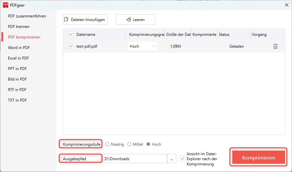Click the Dateiname column header
The height and width of the screenshot is (172, 292).
click(86, 34)
